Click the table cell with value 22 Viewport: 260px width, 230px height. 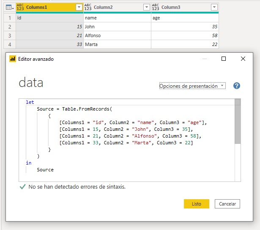pos(185,44)
